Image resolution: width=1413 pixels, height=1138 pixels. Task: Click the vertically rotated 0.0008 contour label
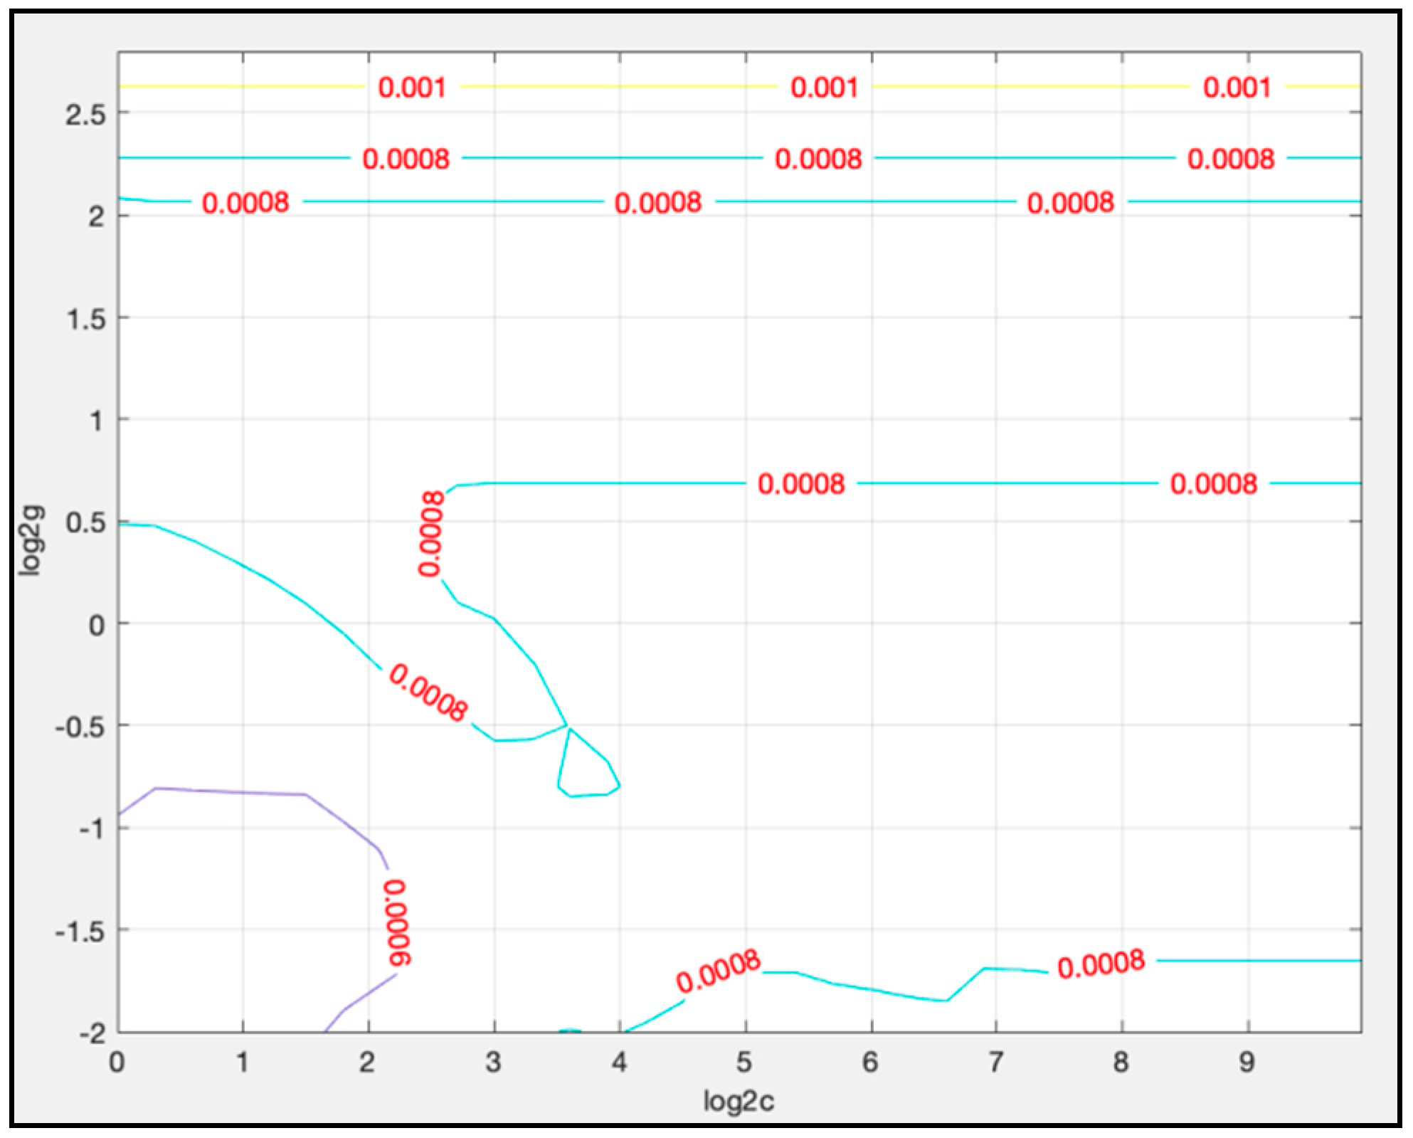pos(431,534)
